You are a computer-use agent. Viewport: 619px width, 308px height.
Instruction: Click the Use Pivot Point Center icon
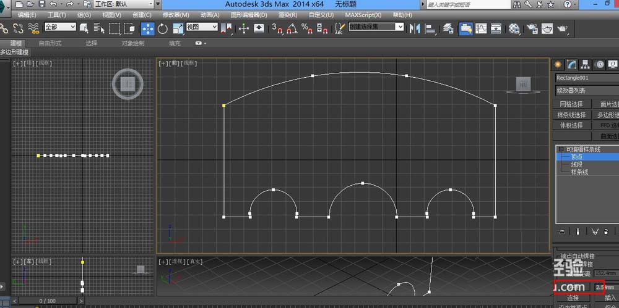(x=227, y=28)
